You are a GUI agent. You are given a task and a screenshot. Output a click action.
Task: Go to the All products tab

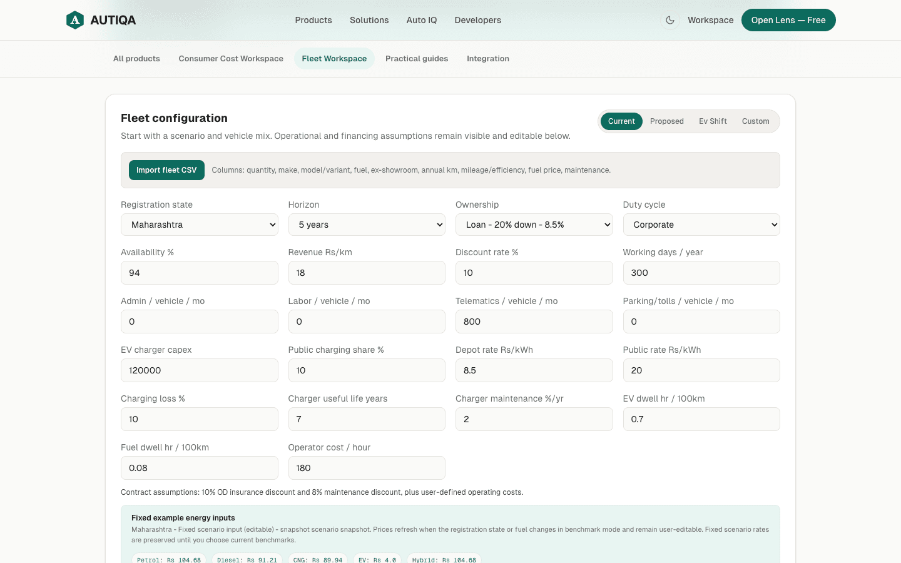136,59
